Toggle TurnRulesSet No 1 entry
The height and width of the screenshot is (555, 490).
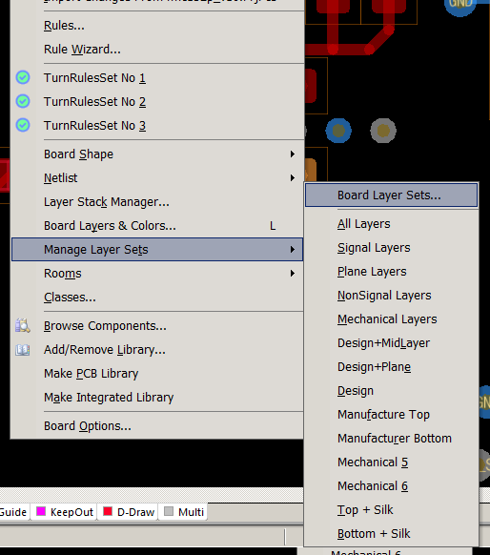pyautogui.click(x=157, y=77)
